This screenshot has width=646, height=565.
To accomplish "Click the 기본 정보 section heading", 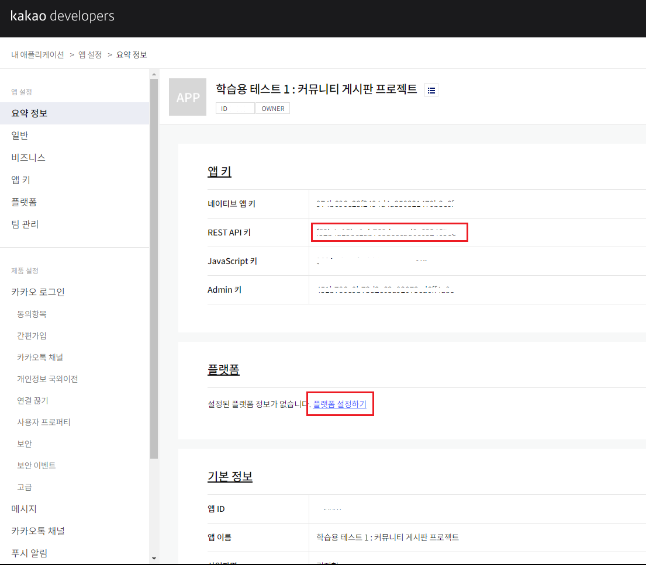I will [x=230, y=476].
